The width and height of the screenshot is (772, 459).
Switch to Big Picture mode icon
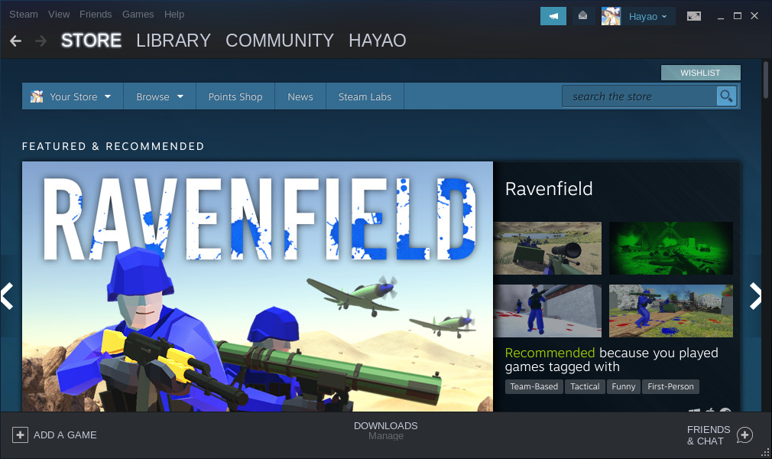point(693,16)
